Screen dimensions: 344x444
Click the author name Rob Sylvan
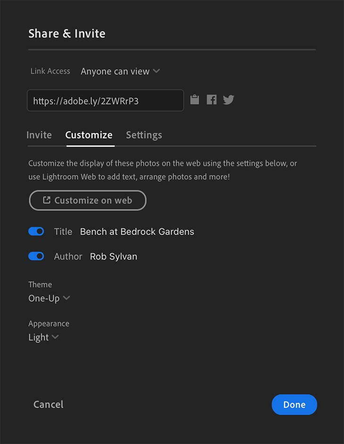tap(114, 257)
